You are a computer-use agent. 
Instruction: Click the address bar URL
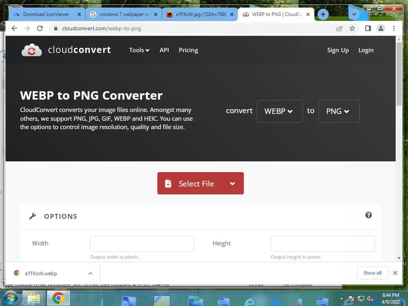(102, 28)
